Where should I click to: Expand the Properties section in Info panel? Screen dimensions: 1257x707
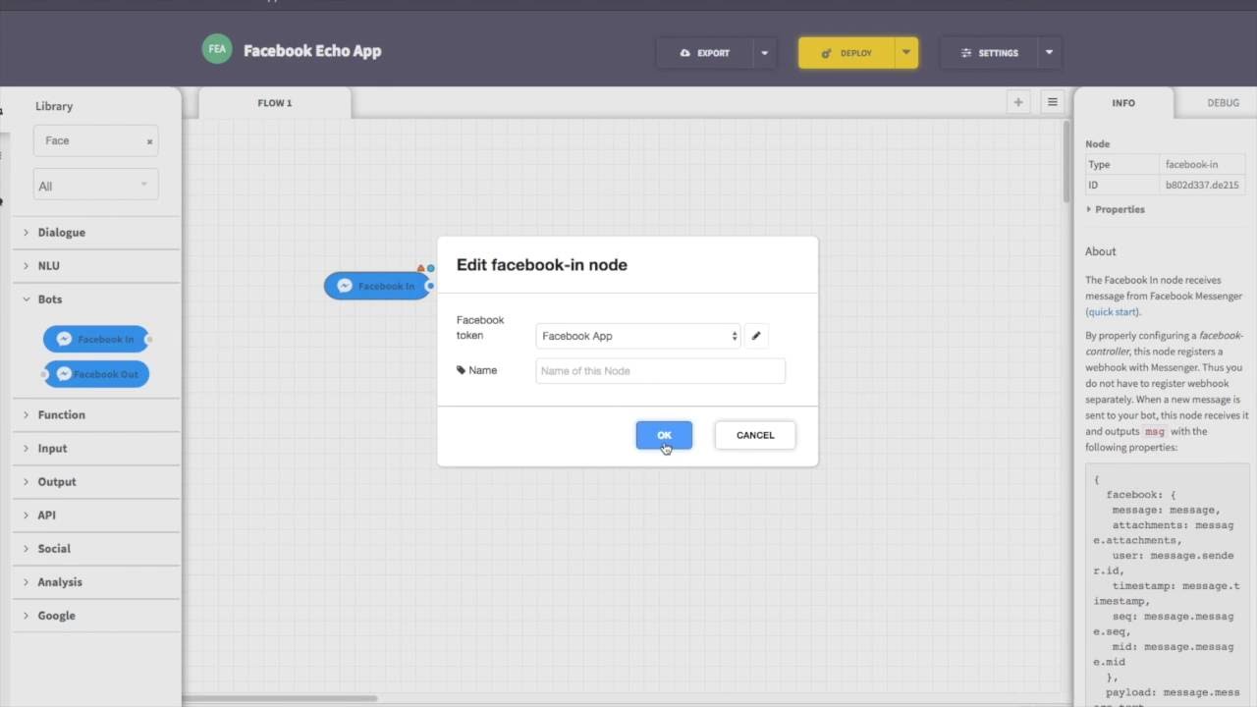click(1116, 209)
